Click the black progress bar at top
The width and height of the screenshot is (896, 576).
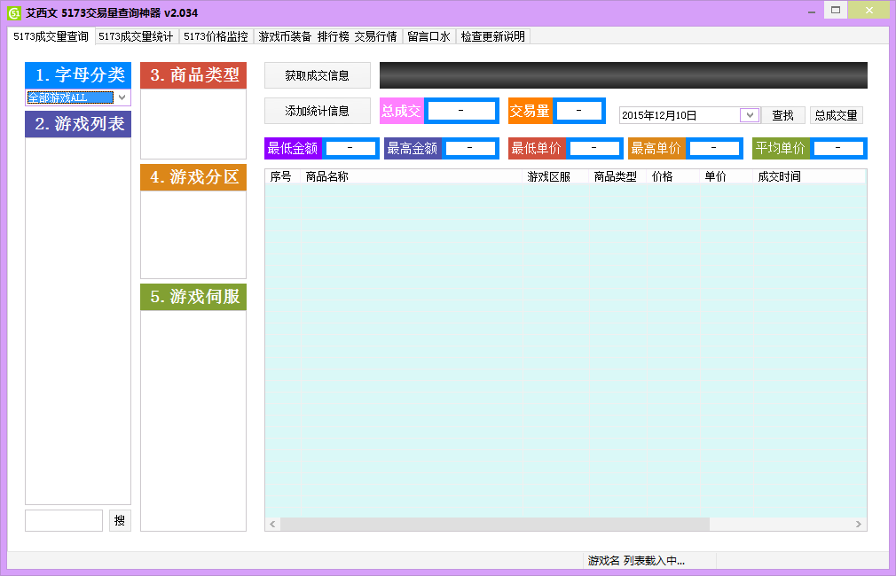tap(623, 75)
